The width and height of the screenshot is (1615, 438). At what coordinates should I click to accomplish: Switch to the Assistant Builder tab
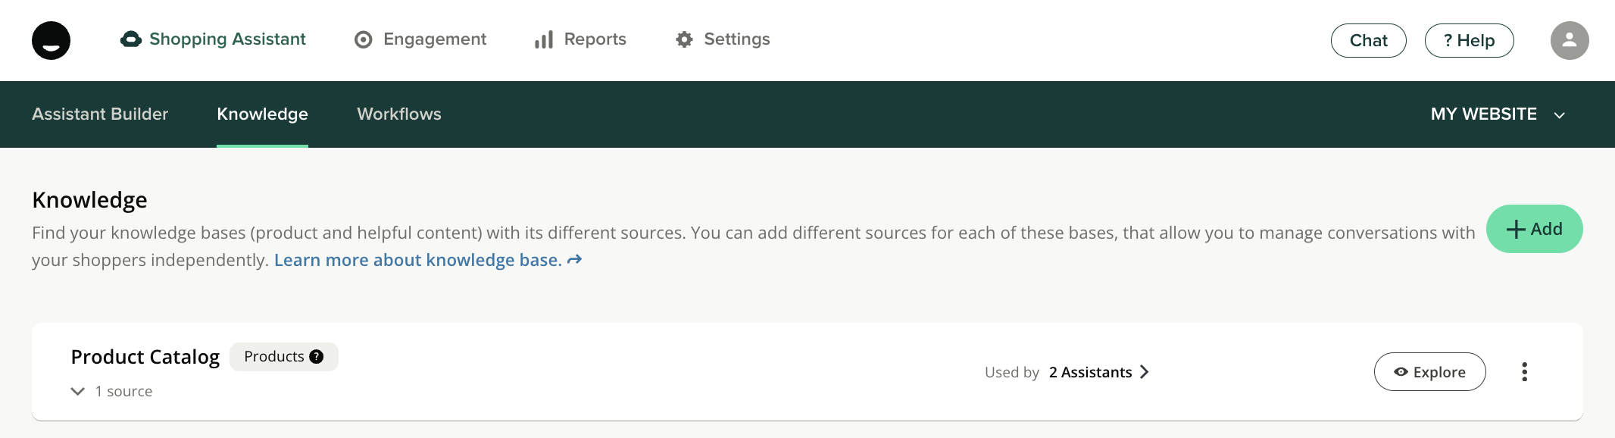point(100,114)
